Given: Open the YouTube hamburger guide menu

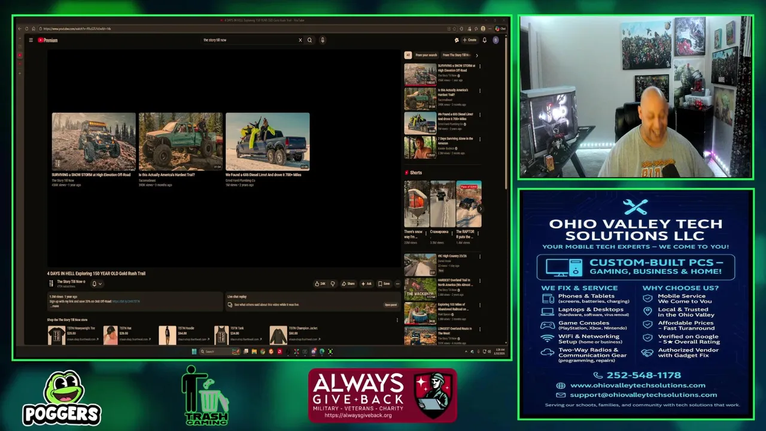Looking at the screenshot, I should 31,40.
